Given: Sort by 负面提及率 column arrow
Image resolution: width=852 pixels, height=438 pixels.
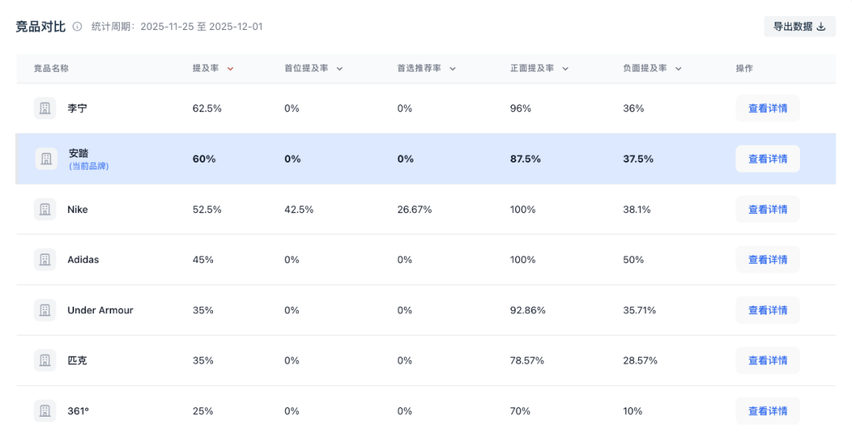Looking at the screenshot, I should click(x=678, y=69).
